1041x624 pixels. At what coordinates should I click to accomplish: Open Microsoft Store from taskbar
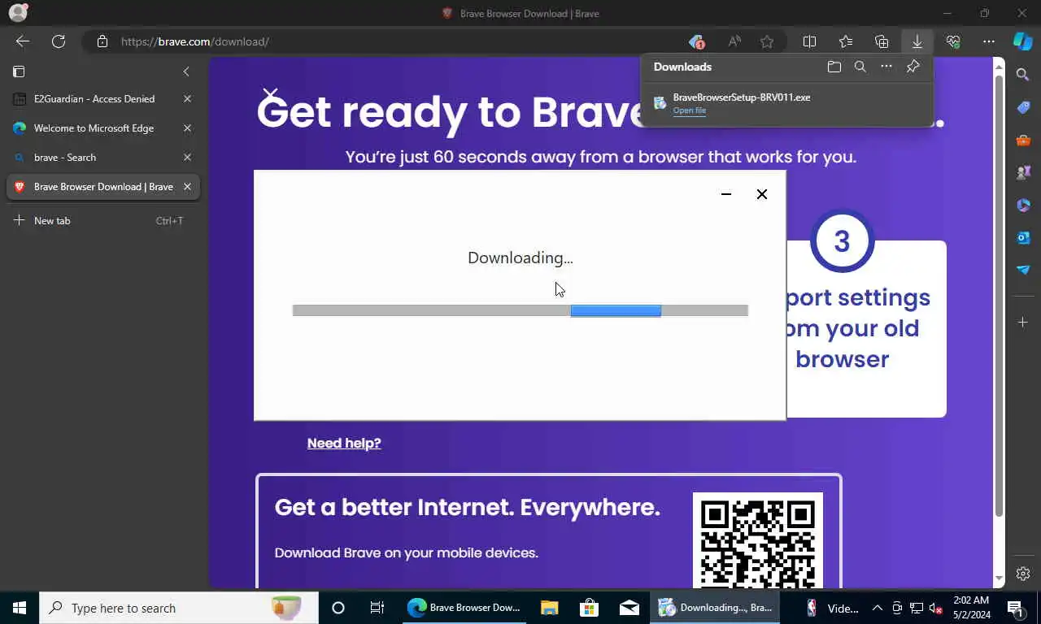pyautogui.click(x=589, y=608)
